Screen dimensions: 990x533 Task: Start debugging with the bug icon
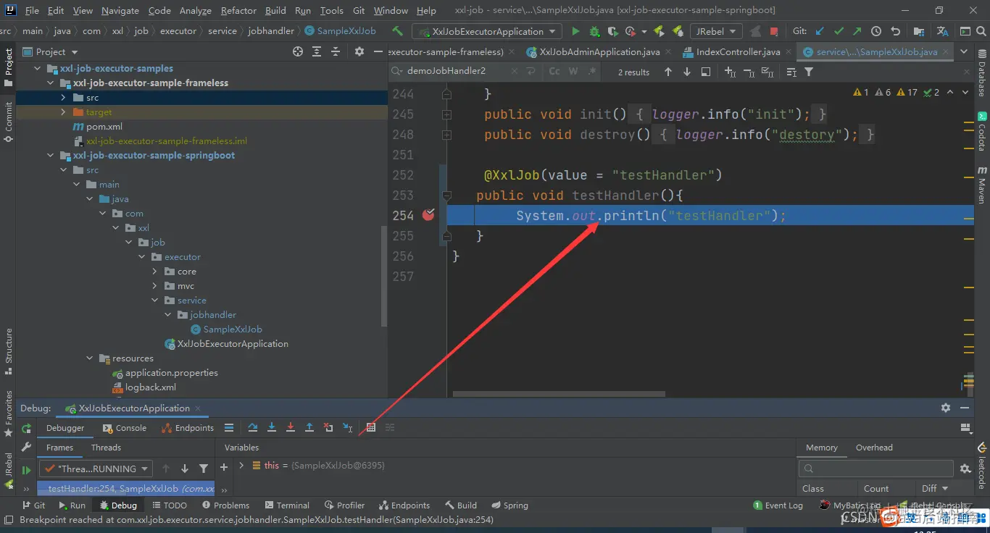(x=594, y=31)
